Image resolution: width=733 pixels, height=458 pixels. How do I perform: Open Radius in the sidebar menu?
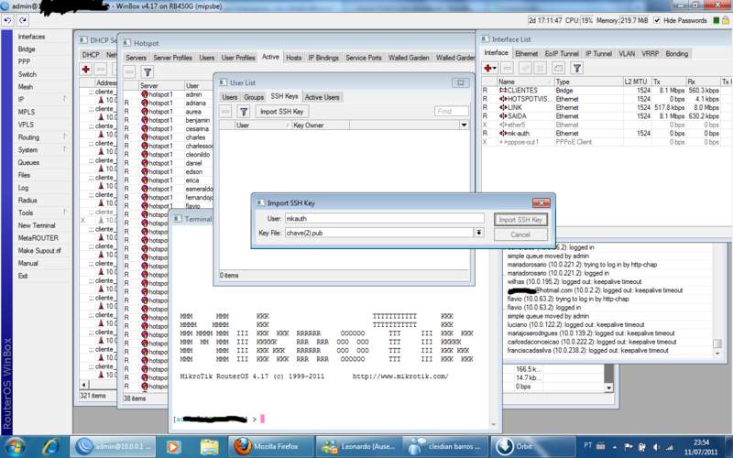click(27, 200)
